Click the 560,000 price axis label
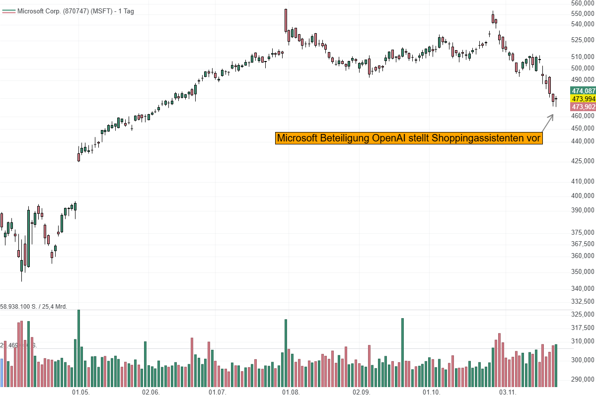596x397 pixels. [583, 3]
